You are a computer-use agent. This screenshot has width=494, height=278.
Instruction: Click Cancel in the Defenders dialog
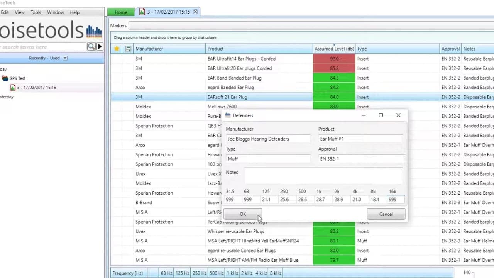(386, 214)
